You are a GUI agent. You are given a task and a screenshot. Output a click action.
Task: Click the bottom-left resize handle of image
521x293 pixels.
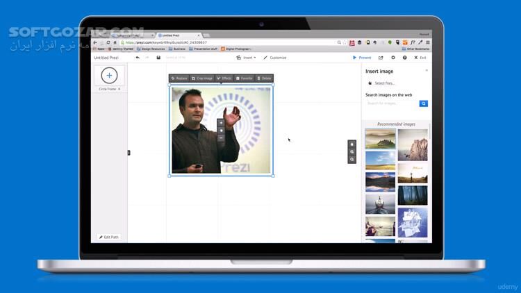point(169,176)
